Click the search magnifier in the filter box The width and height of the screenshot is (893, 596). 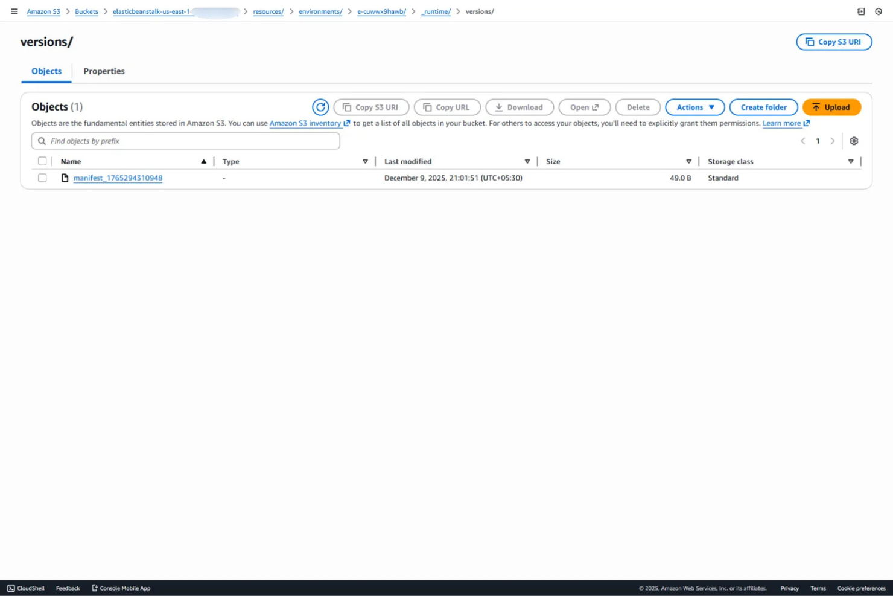41,141
